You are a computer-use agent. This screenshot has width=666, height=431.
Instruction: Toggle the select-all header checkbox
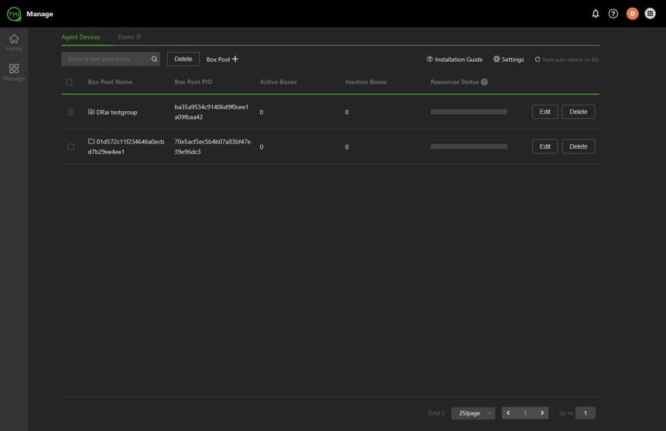[70, 82]
